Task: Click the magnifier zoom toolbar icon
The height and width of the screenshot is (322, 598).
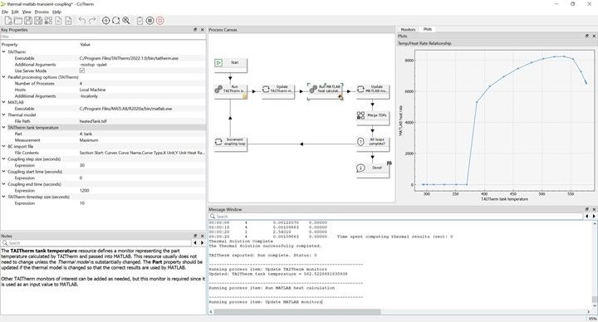Action: 126,21
